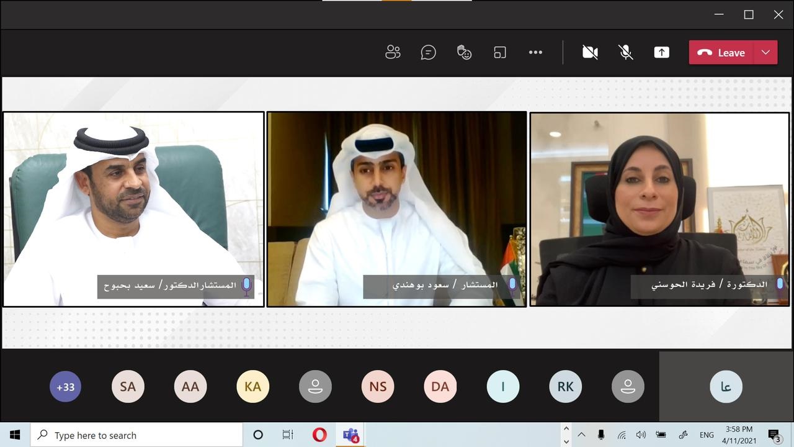Turn the camera on
Viewport: 794px width, 447px height.
[x=590, y=53]
